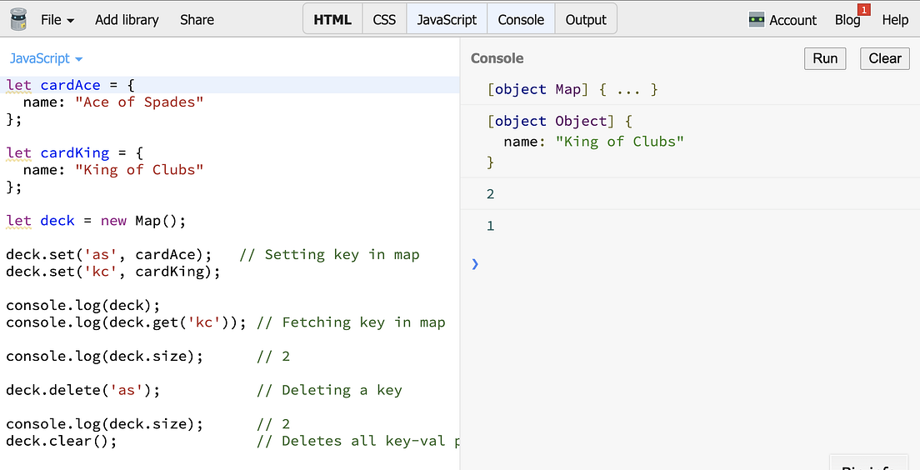Click the deck.clear() code line

(x=61, y=441)
